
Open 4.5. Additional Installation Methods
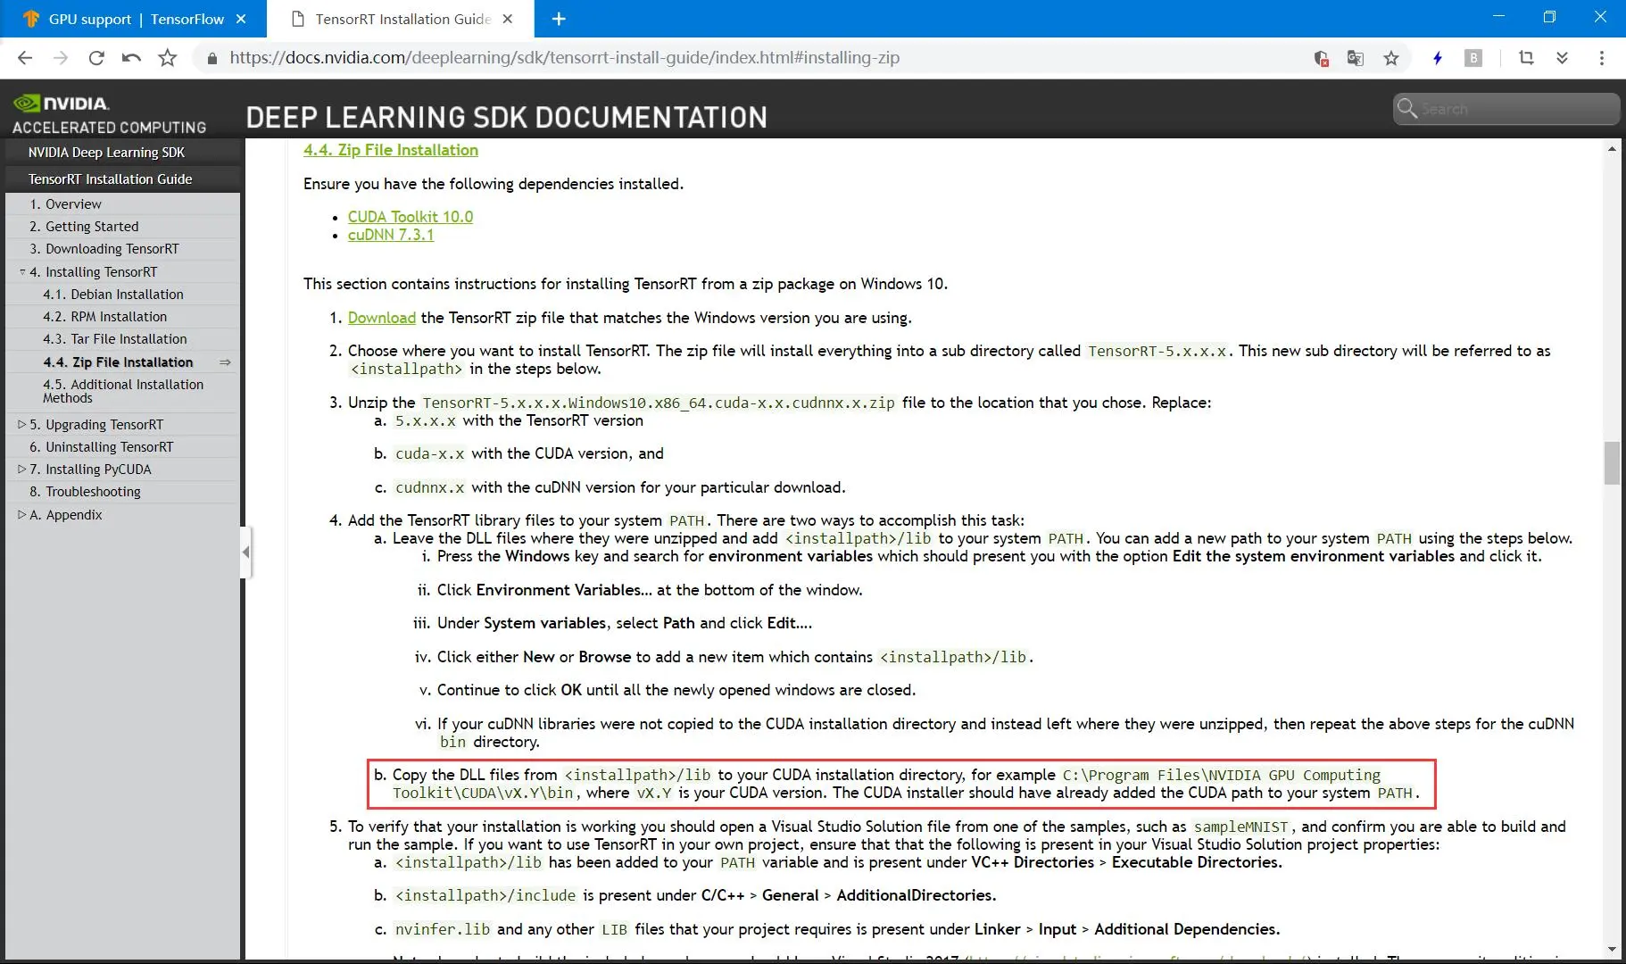pos(122,391)
